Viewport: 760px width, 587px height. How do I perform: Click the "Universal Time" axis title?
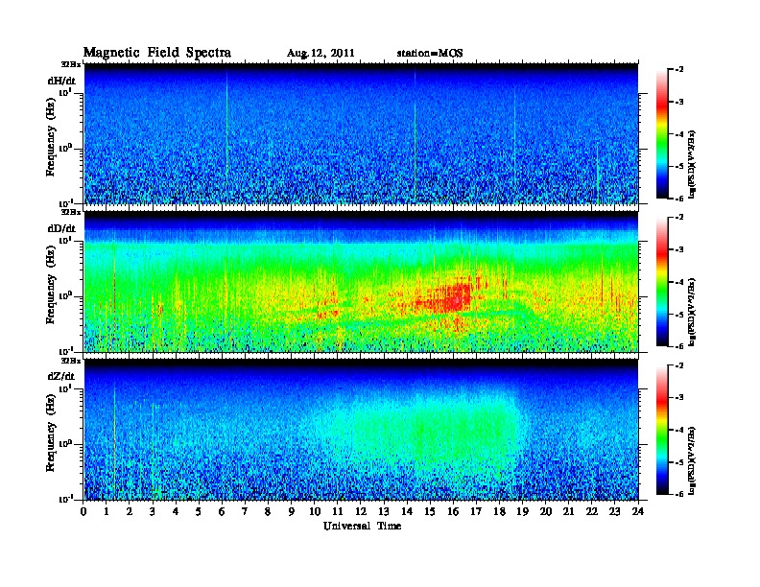click(362, 526)
